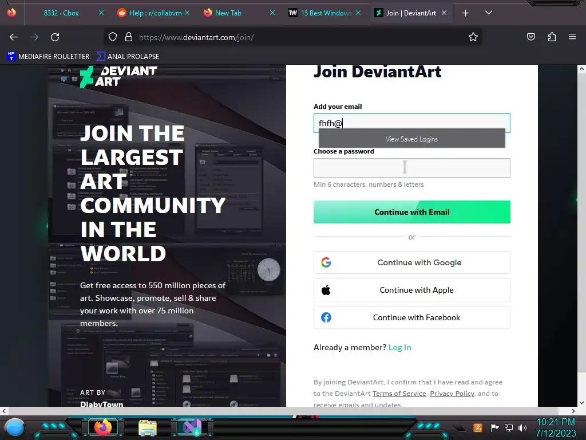Open File Explorer from the taskbar
The width and height of the screenshot is (586, 440).
tap(147, 427)
